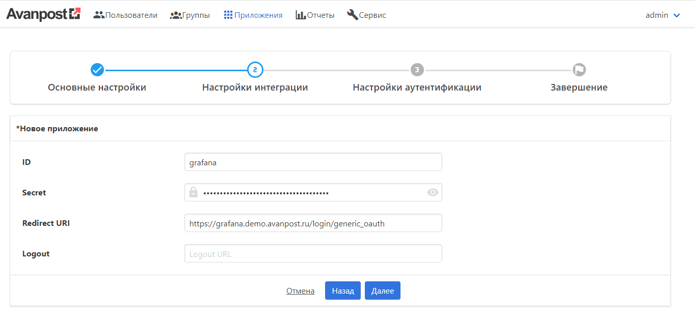Open the Сервис menu item

tap(372, 15)
